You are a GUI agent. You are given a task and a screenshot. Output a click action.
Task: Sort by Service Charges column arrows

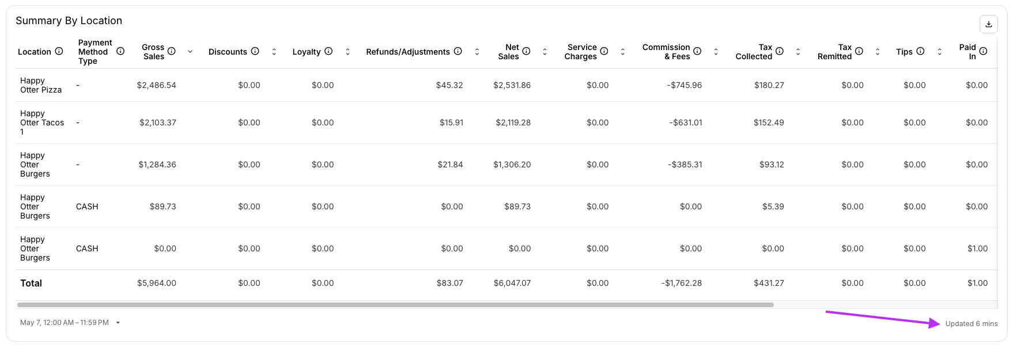click(623, 52)
